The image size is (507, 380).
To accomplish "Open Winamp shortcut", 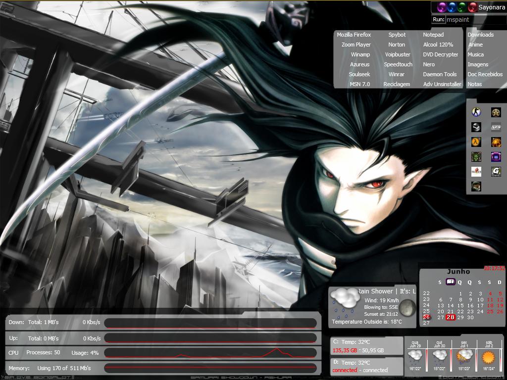I will click(x=360, y=54).
